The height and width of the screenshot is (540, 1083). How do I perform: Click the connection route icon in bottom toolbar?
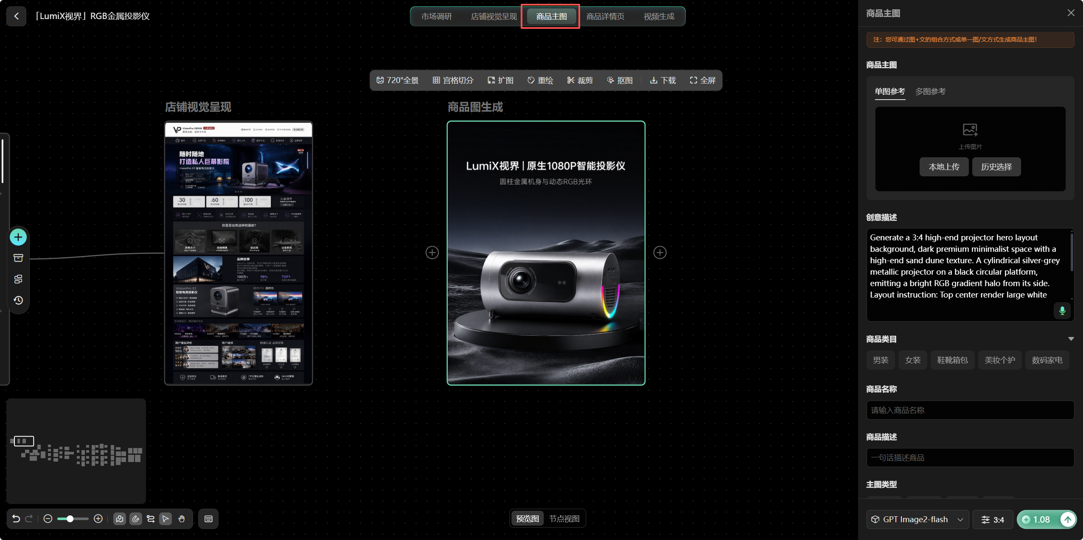[151, 519]
